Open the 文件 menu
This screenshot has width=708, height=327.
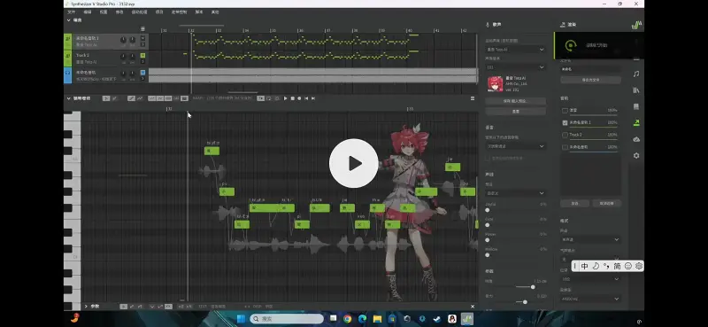[x=72, y=12]
